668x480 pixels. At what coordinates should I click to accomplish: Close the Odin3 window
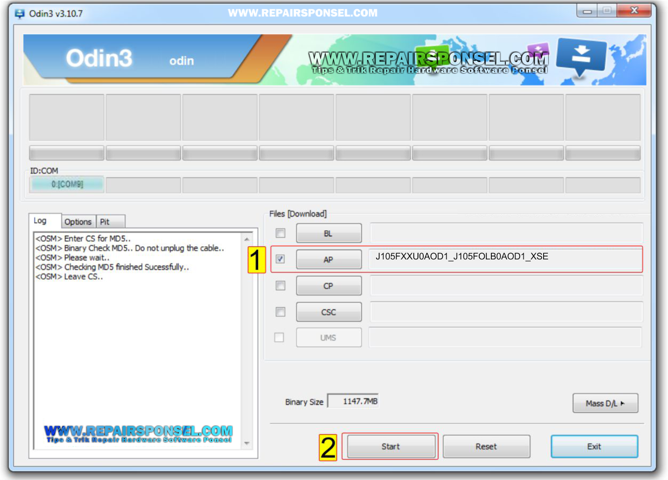click(x=634, y=11)
